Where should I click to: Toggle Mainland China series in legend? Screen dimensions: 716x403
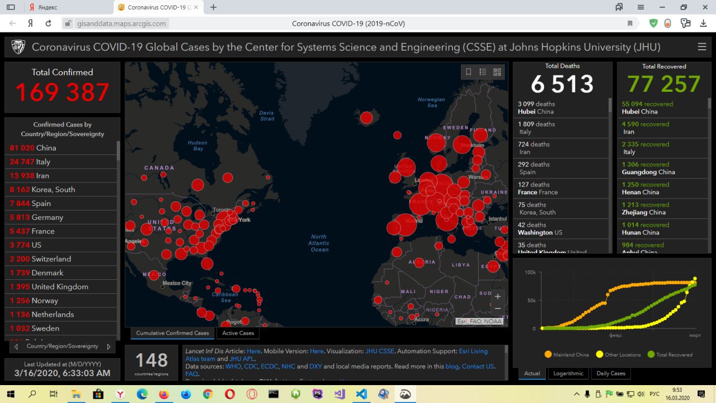(566, 354)
